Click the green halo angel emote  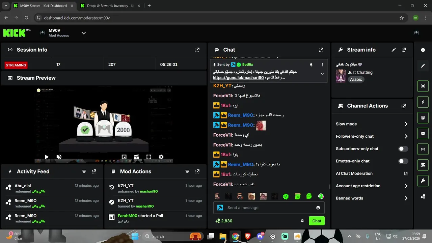[297, 196]
